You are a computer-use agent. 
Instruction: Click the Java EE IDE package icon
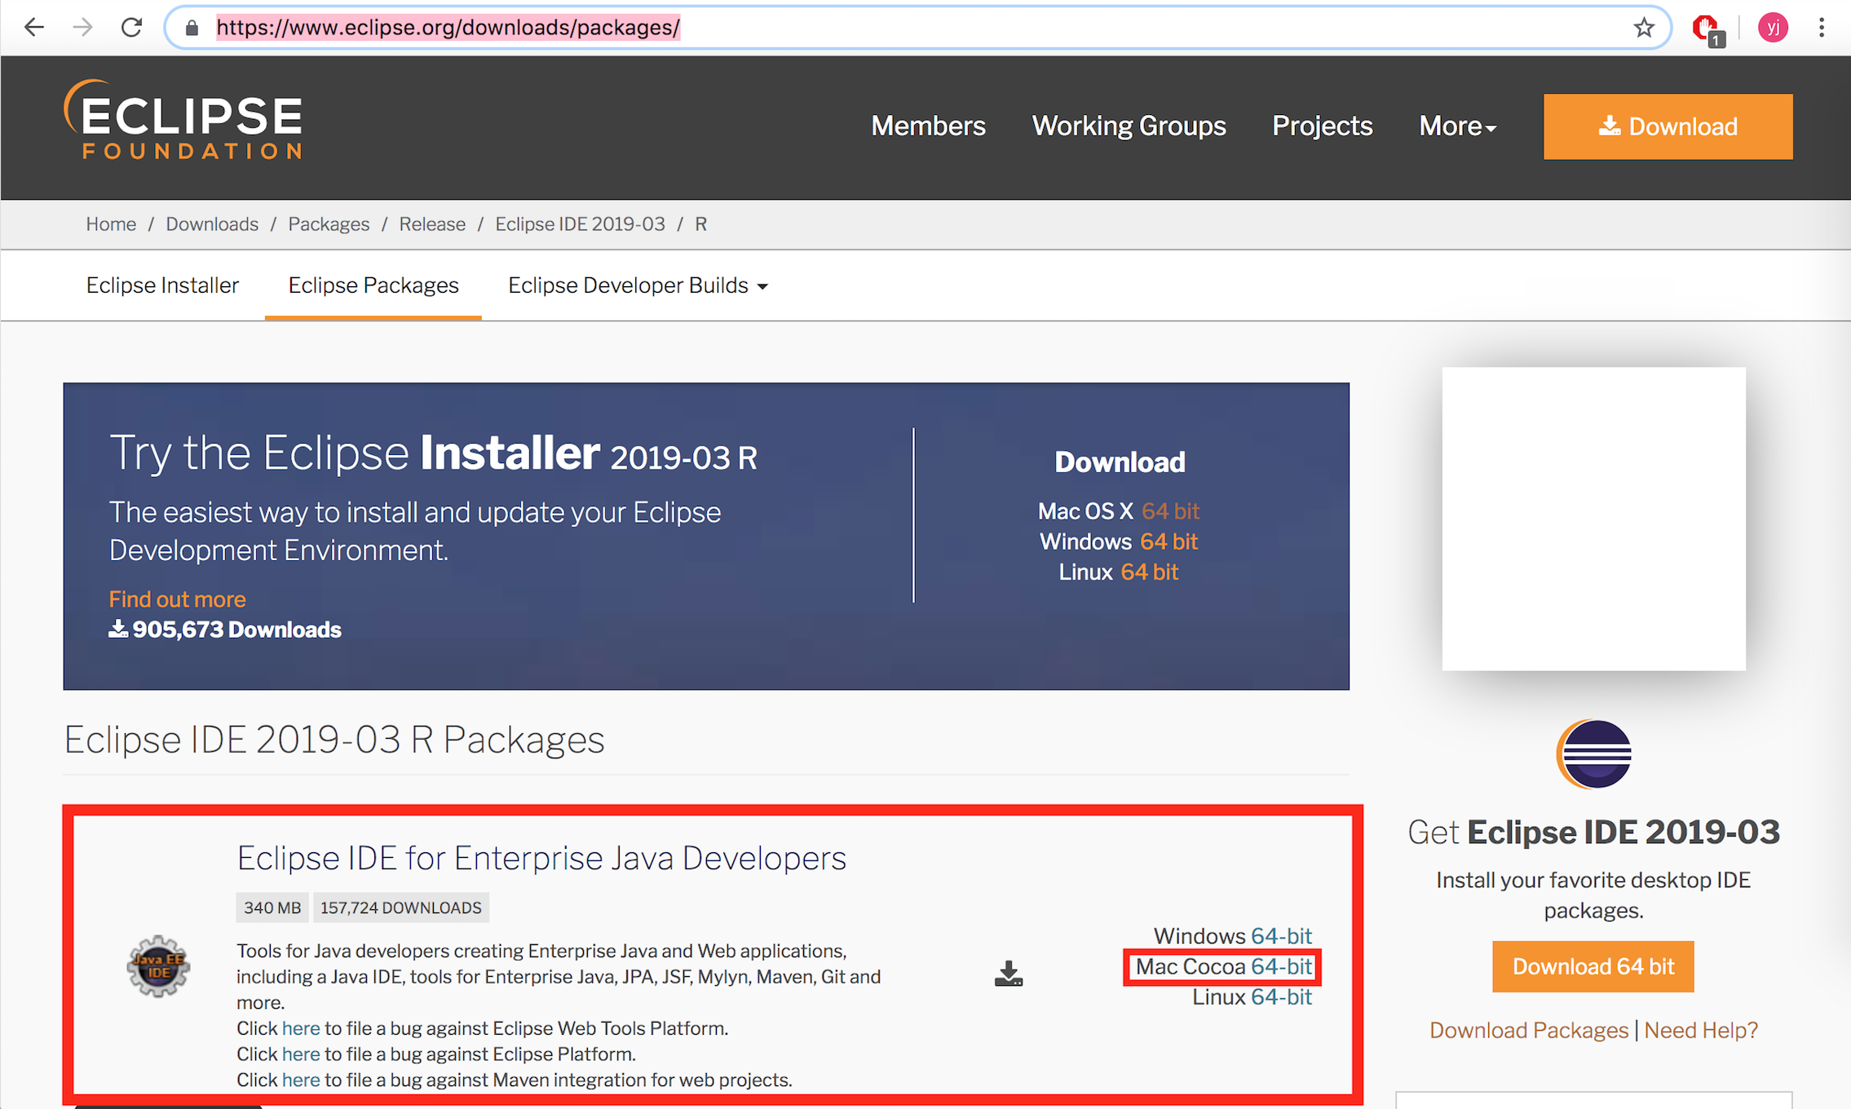(x=158, y=965)
